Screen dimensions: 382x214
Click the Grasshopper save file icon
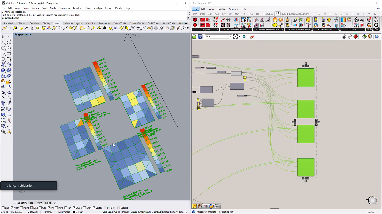click(x=200, y=37)
